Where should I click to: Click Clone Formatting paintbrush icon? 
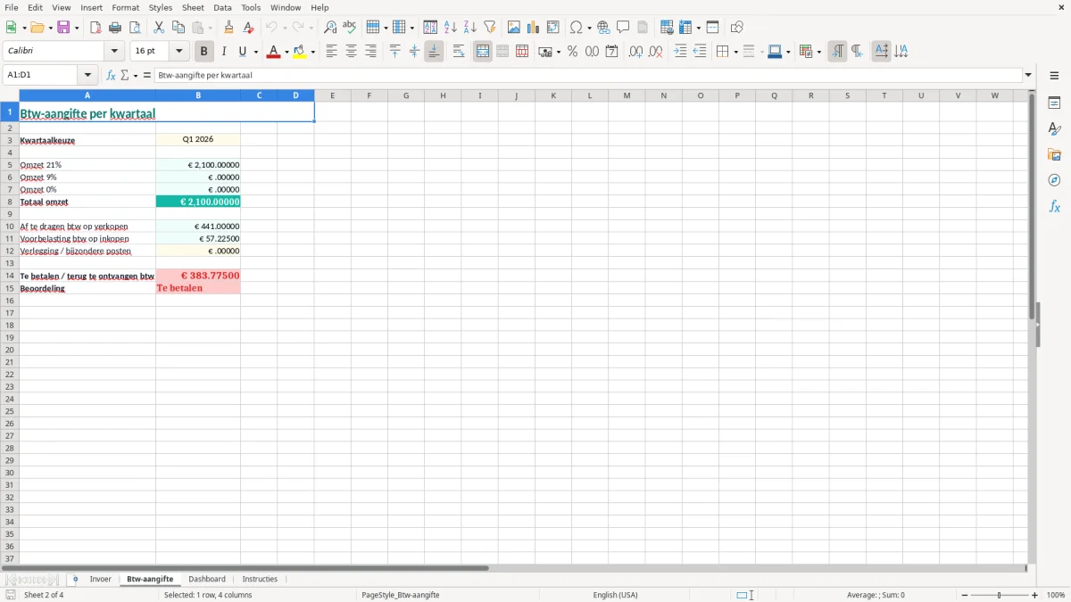228,28
